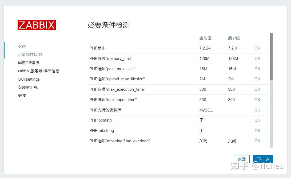Select the PHP mbstring row
Viewport: 291px width, 178px height.
click(101, 131)
